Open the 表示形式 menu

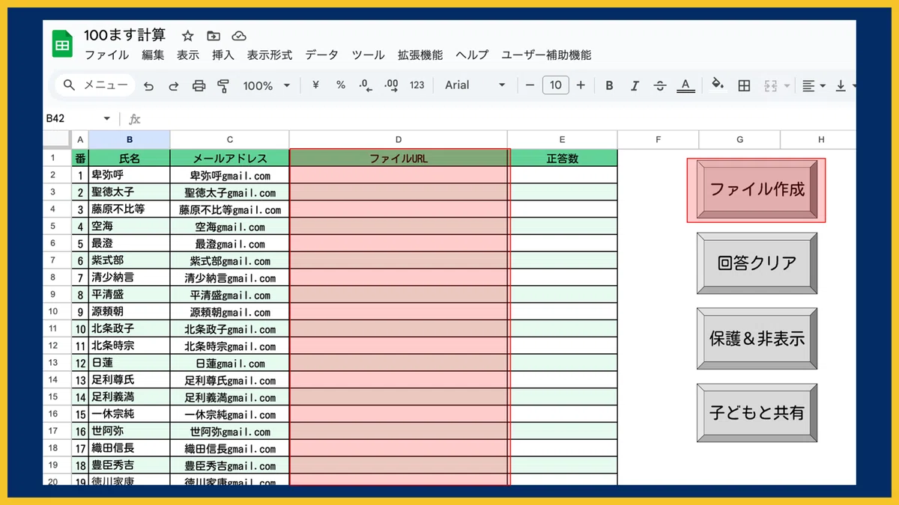270,55
